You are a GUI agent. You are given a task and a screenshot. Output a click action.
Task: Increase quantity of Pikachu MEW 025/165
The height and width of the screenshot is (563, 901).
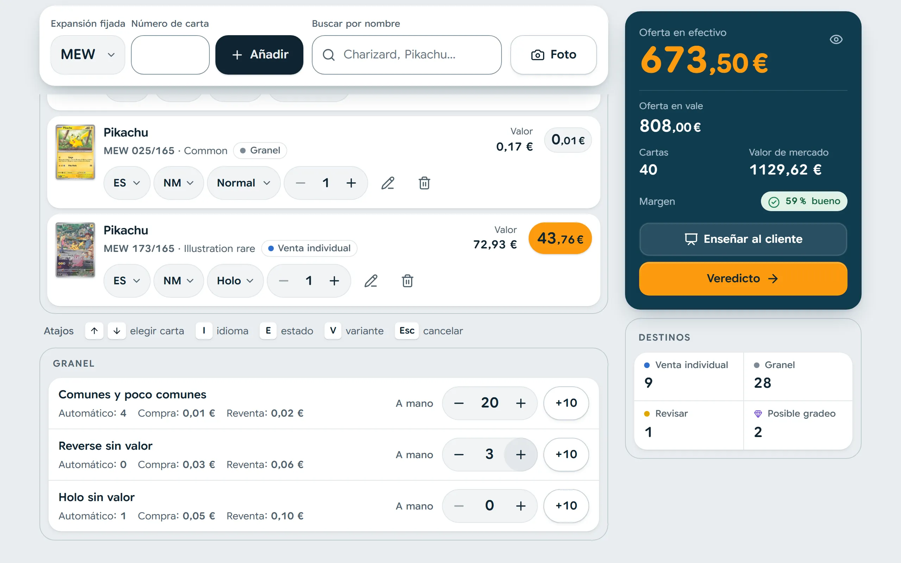pyautogui.click(x=351, y=183)
